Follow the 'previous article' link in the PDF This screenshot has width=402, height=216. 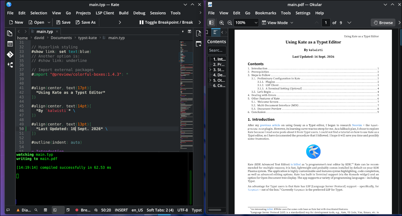click(270, 125)
